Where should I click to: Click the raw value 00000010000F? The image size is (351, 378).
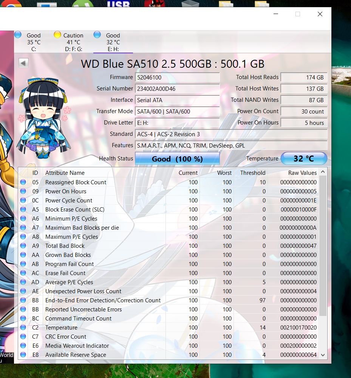click(x=298, y=210)
